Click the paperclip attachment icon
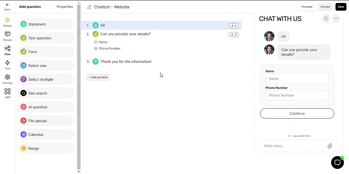The height and width of the screenshot is (174, 349). (330, 146)
